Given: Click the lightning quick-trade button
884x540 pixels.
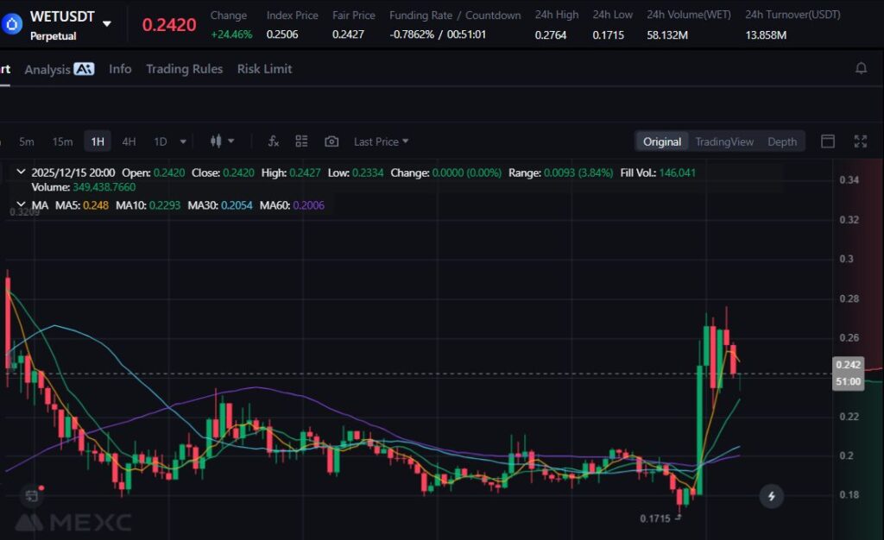Looking at the screenshot, I should point(771,496).
